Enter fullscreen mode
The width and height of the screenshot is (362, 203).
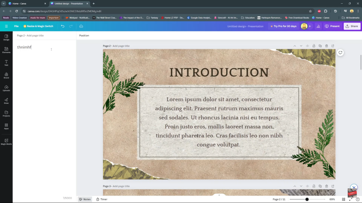(x=351, y=199)
